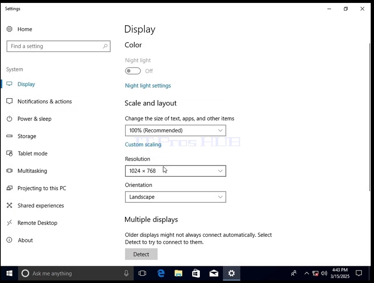Click the Power & sleep icon
The width and height of the screenshot is (374, 283).
click(9, 119)
